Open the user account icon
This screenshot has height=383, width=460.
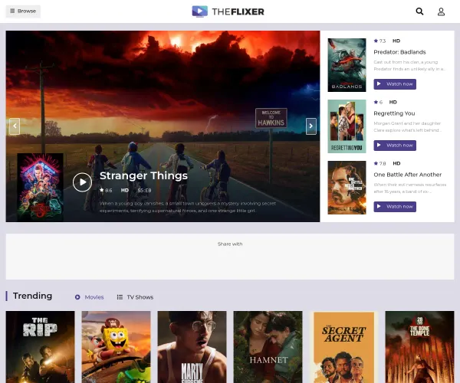click(x=441, y=11)
